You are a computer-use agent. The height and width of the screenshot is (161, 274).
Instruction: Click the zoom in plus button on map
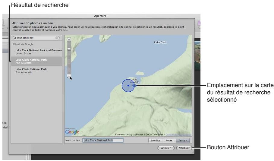[x=69, y=39]
